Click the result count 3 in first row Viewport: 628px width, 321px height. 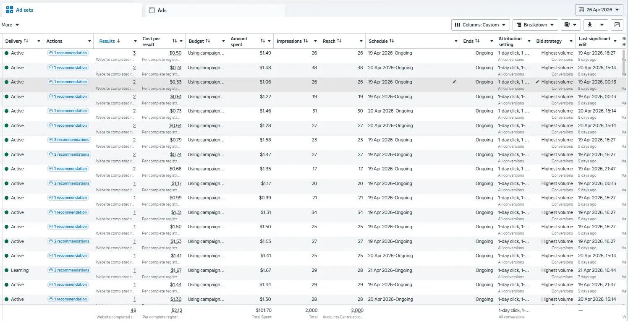coord(134,53)
